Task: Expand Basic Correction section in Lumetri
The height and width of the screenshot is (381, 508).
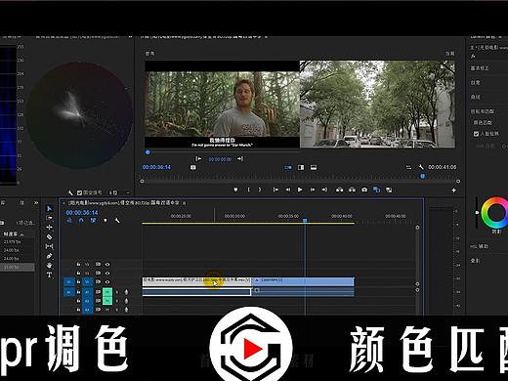Action: tap(480, 68)
